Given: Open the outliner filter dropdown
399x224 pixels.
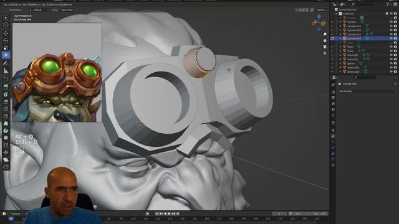Looking at the screenshot, I should coord(388,4).
